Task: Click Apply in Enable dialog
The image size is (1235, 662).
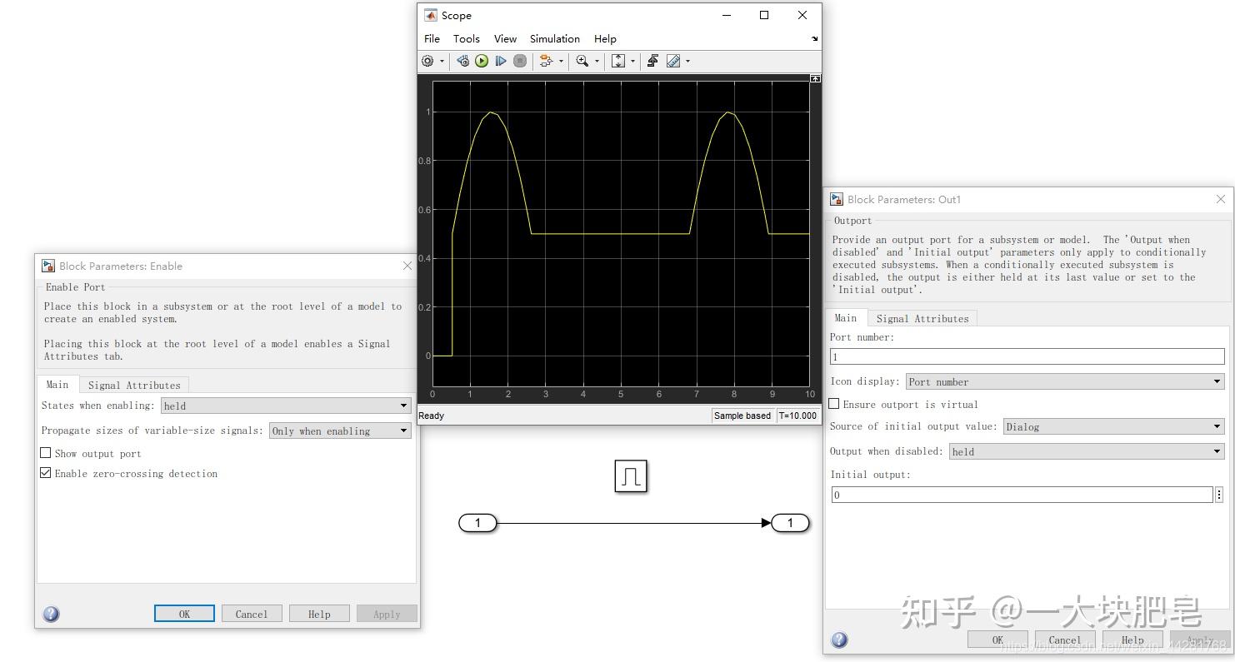Action: 387,614
